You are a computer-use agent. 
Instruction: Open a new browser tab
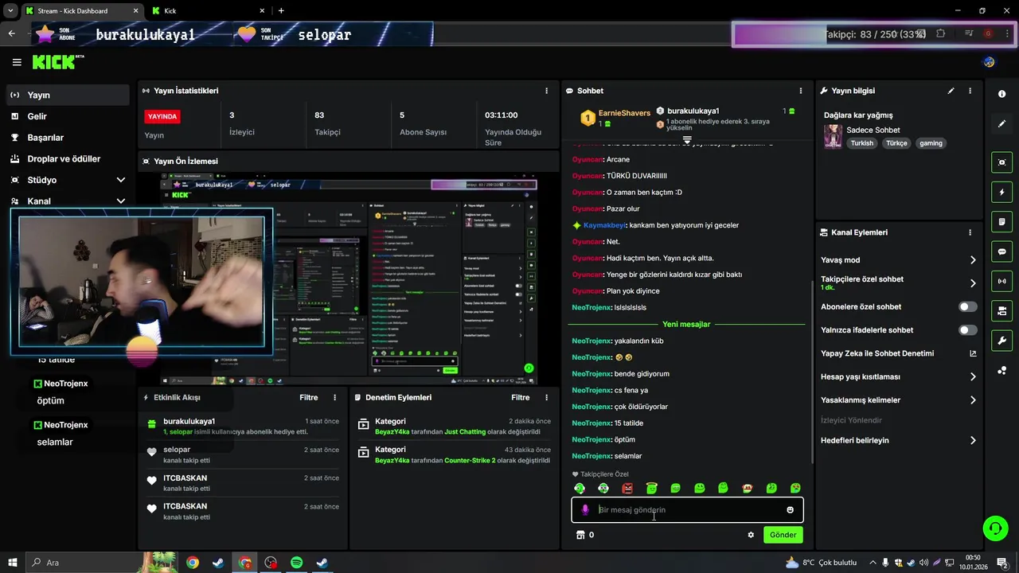point(281,10)
